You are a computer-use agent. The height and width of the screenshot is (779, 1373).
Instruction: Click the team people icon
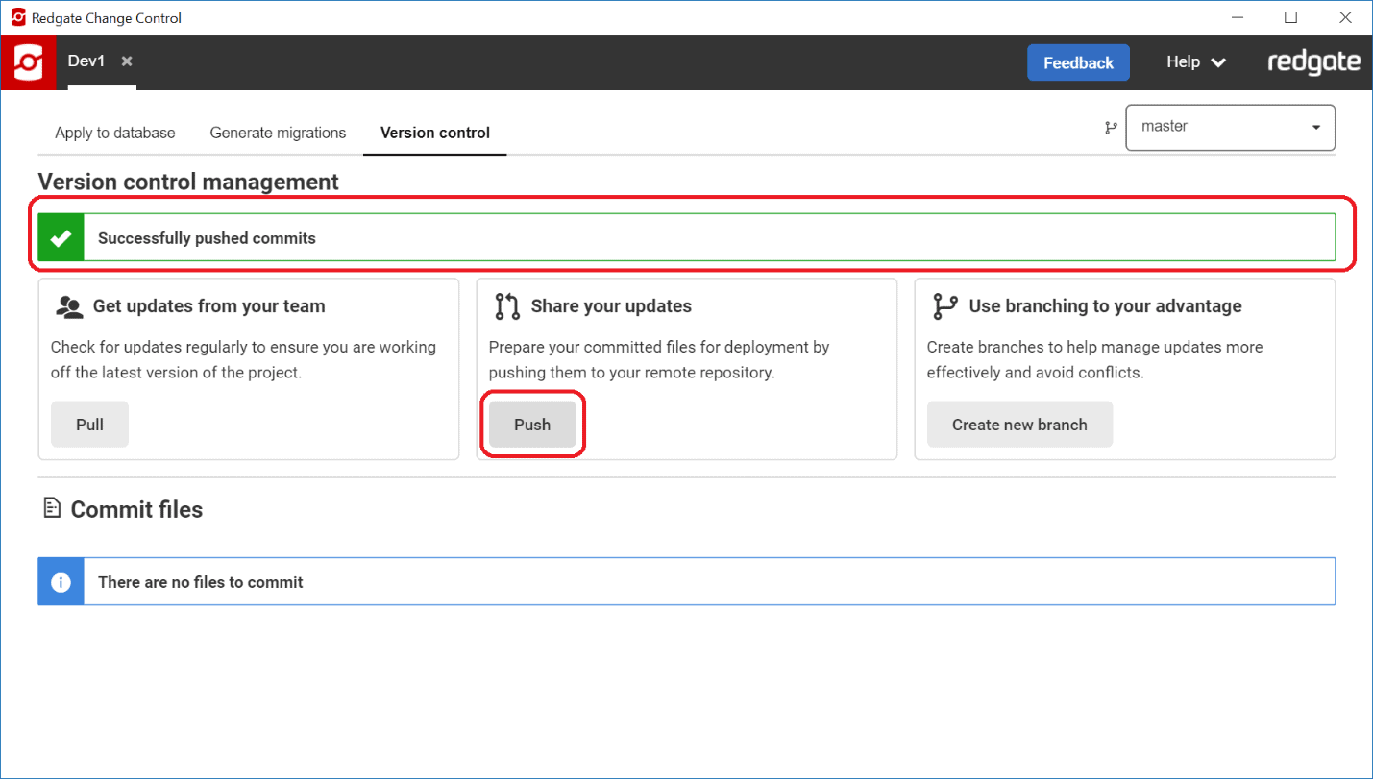click(69, 306)
